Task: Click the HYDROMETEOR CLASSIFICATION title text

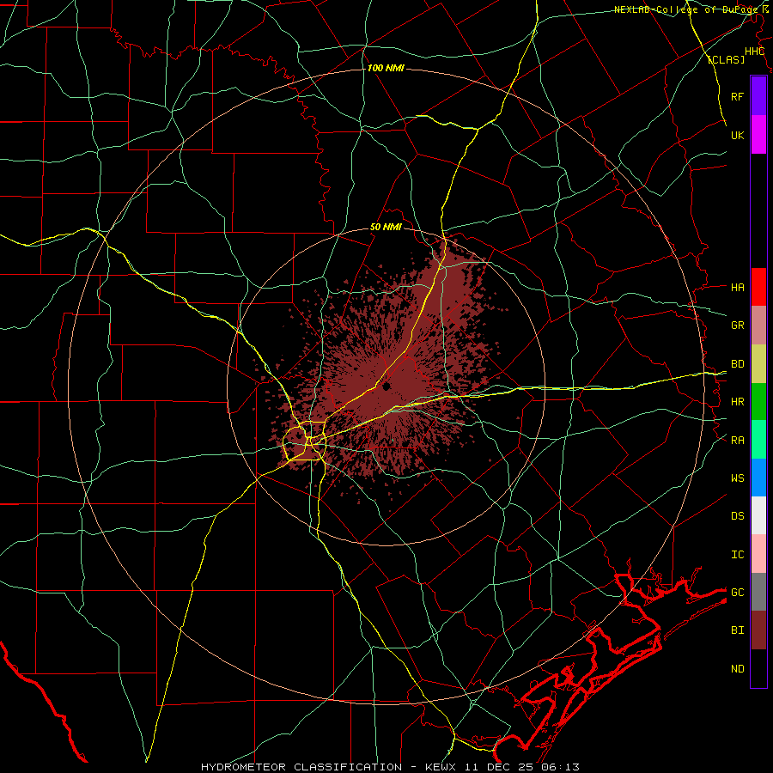Action: [x=301, y=767]
